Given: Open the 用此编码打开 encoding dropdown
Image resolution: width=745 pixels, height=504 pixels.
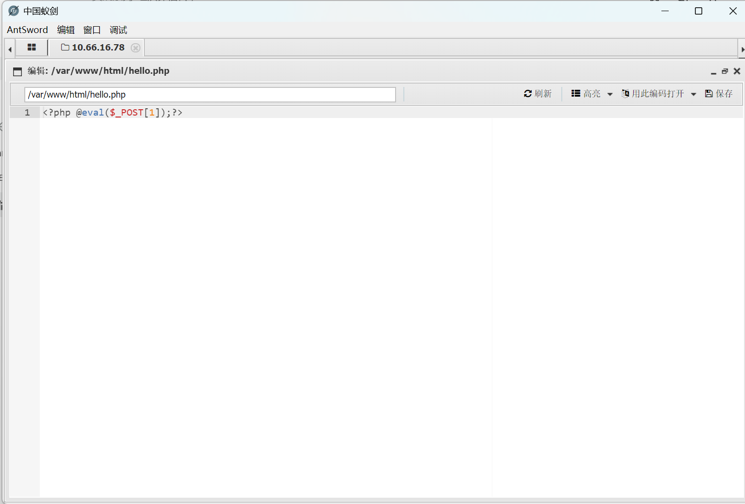Looking at the screenshot, I should [x=659, y=94].
